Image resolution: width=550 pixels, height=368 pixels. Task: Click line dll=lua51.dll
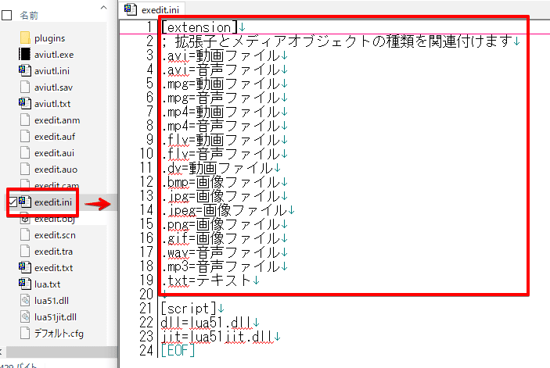pyautogui.click(x=207, y=323)
